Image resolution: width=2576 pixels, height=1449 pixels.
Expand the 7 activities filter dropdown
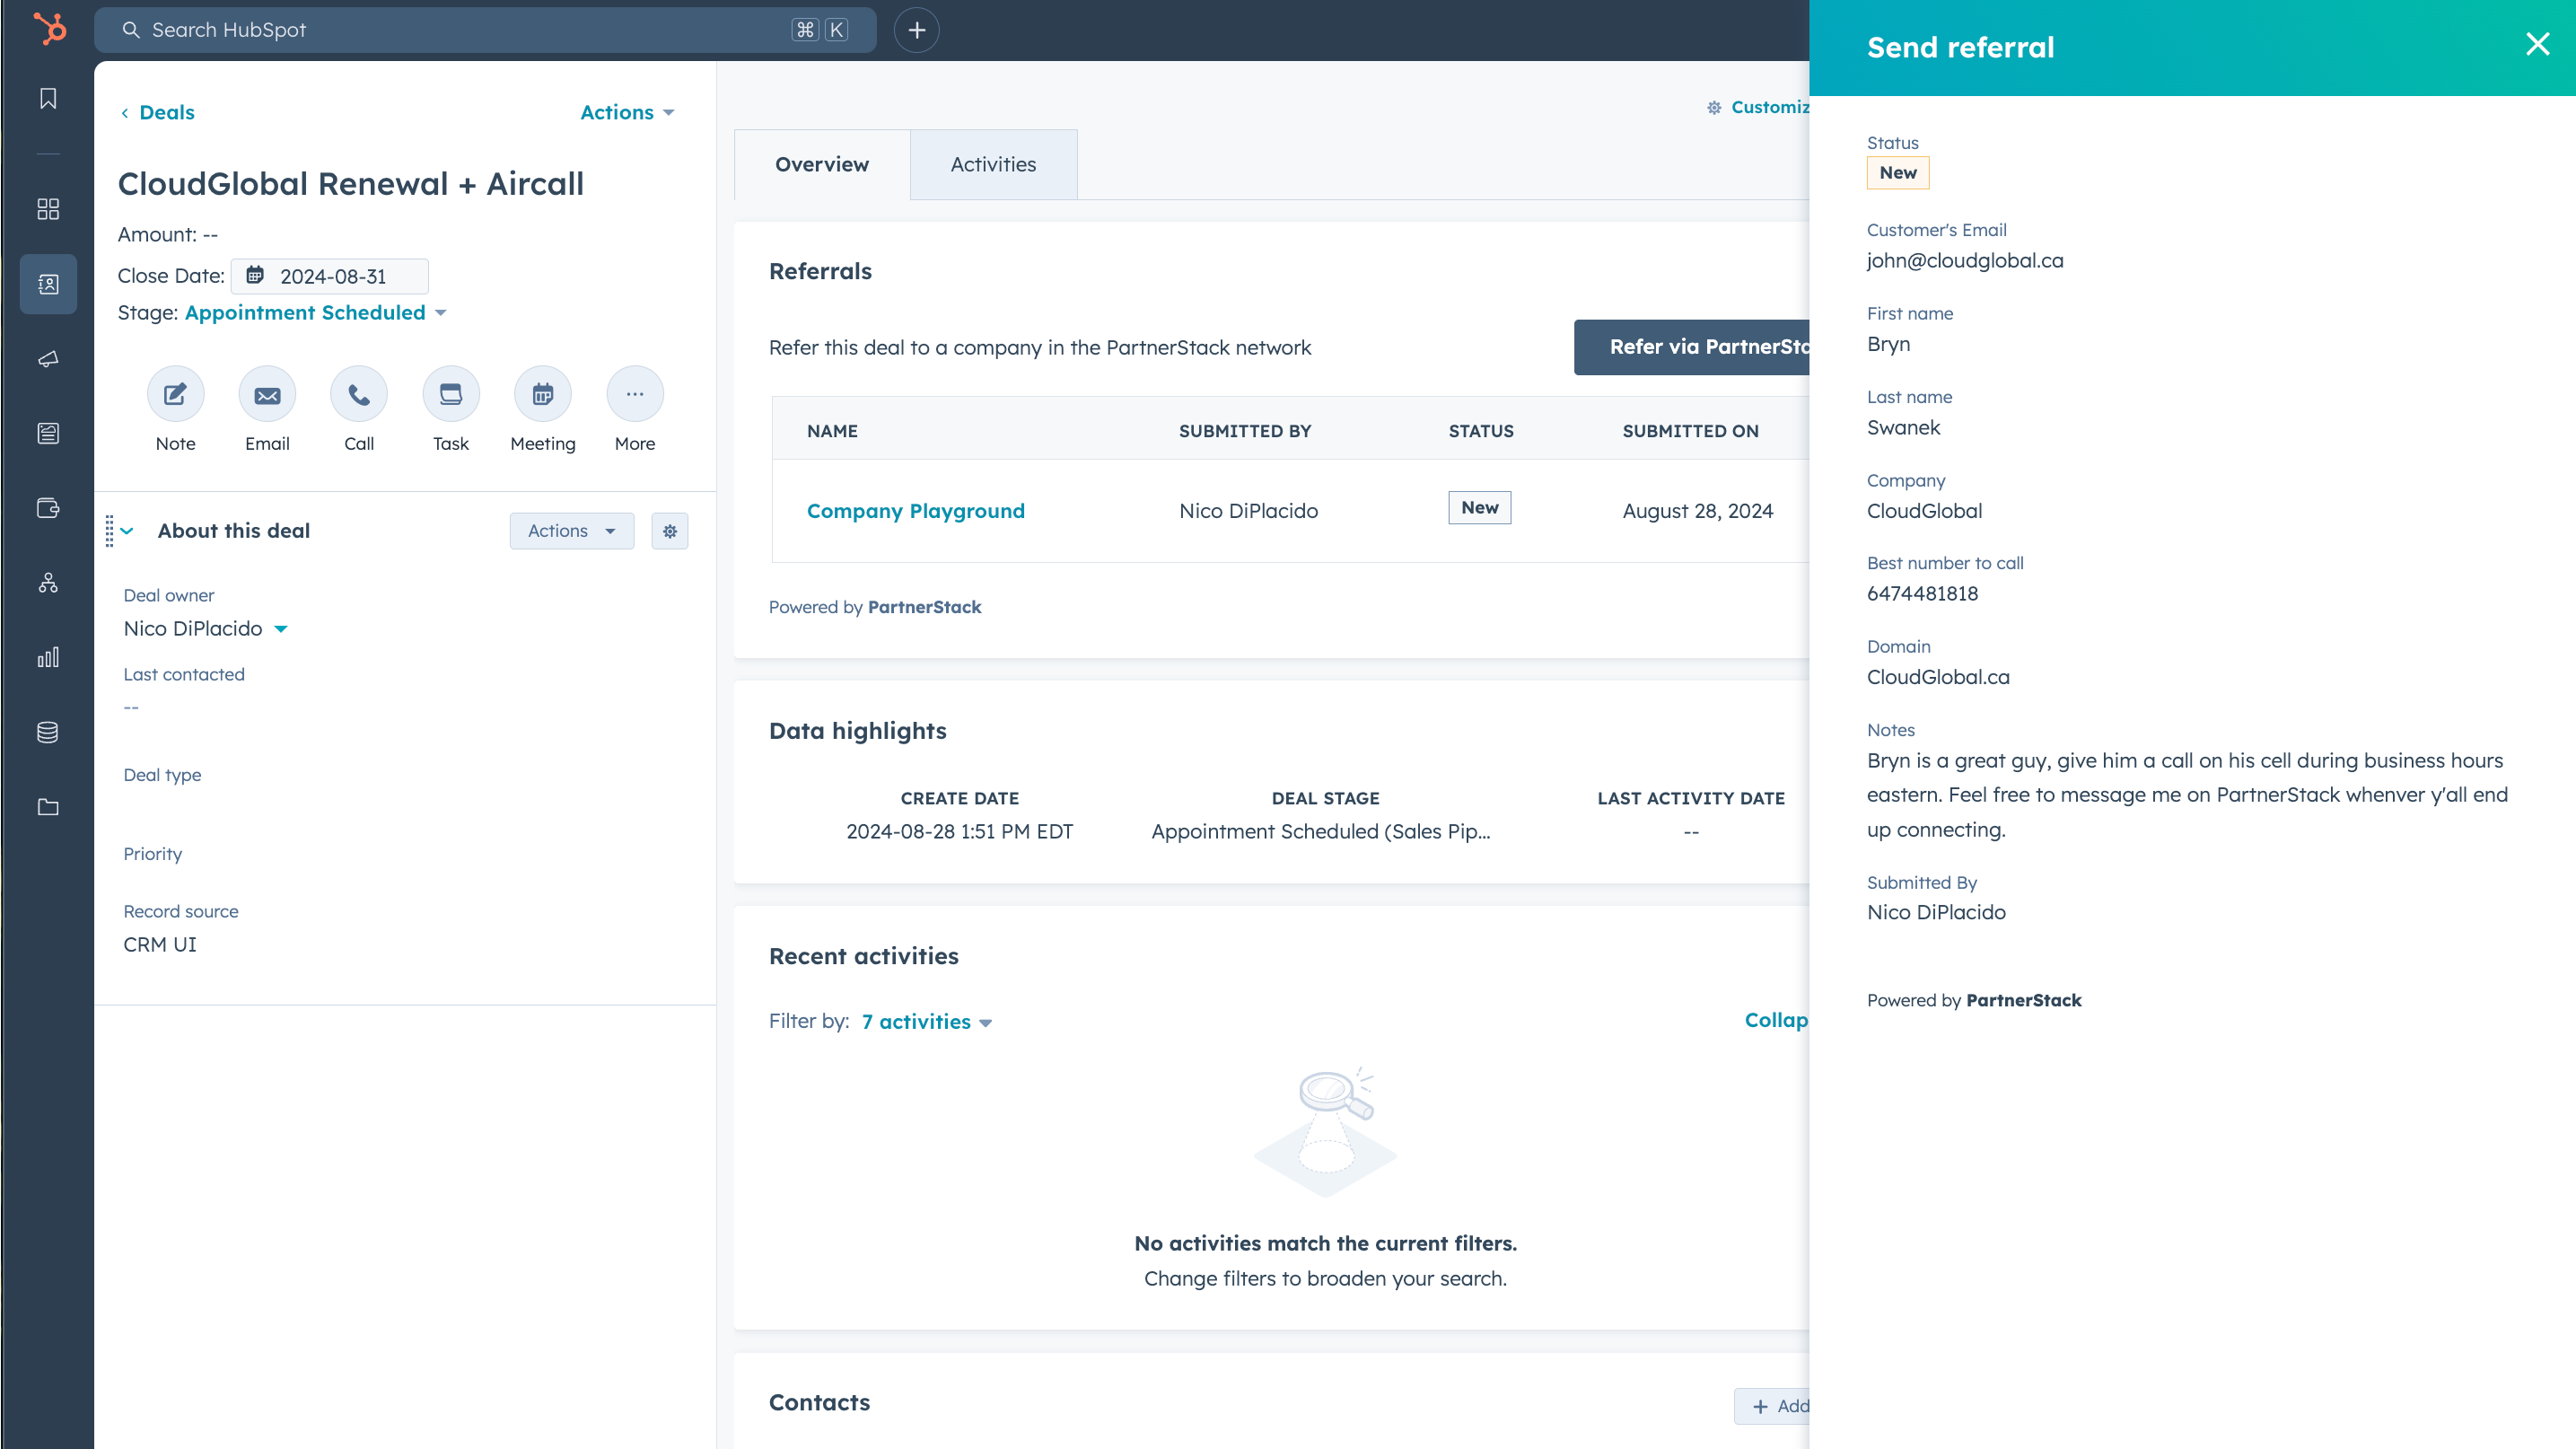[926, 1022]
